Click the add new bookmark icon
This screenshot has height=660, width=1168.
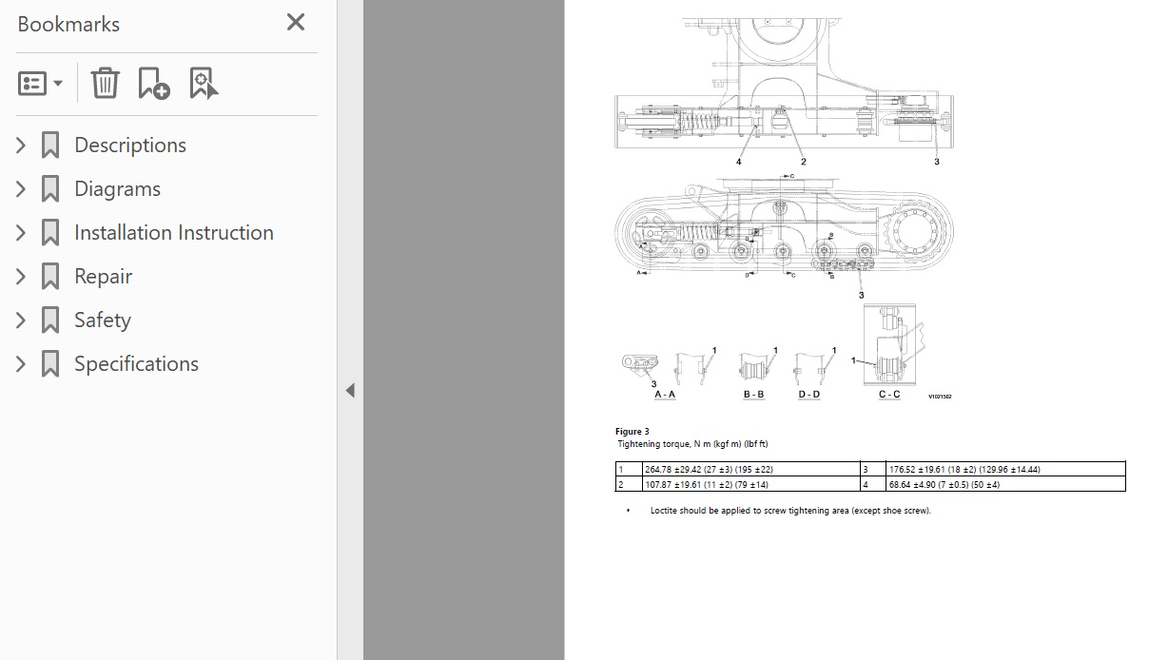pyautogui.click(x=153, y=83)
